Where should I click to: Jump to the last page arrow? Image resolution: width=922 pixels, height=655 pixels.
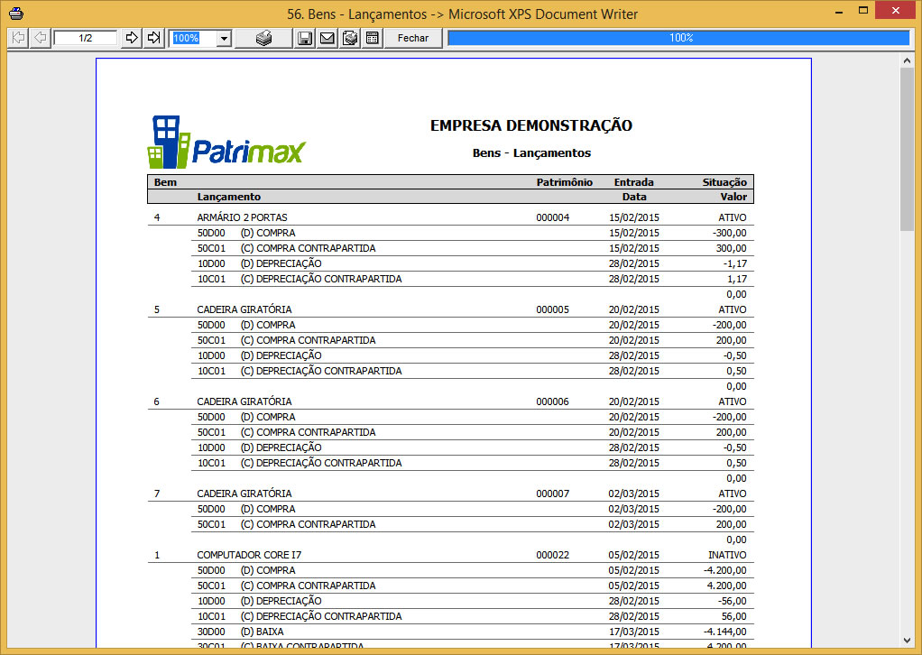(x=153, y=38)
